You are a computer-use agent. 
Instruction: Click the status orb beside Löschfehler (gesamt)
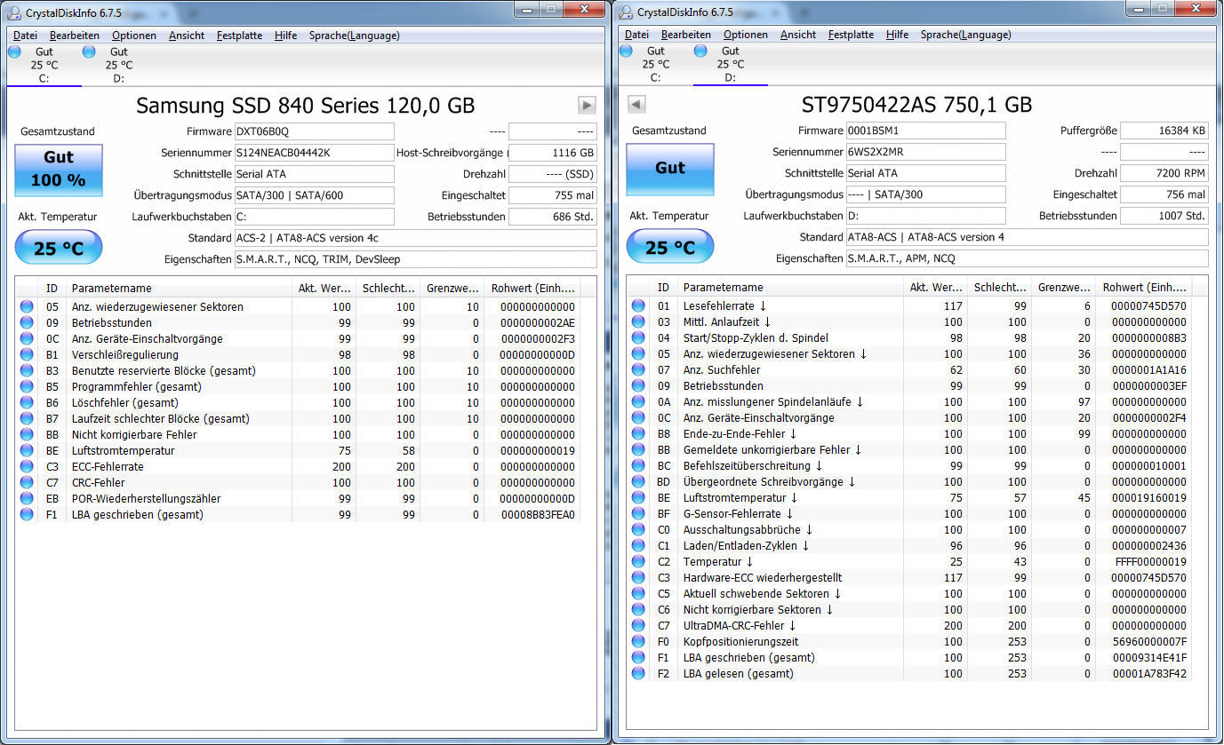pyautogui.click(x=27, y=403)
